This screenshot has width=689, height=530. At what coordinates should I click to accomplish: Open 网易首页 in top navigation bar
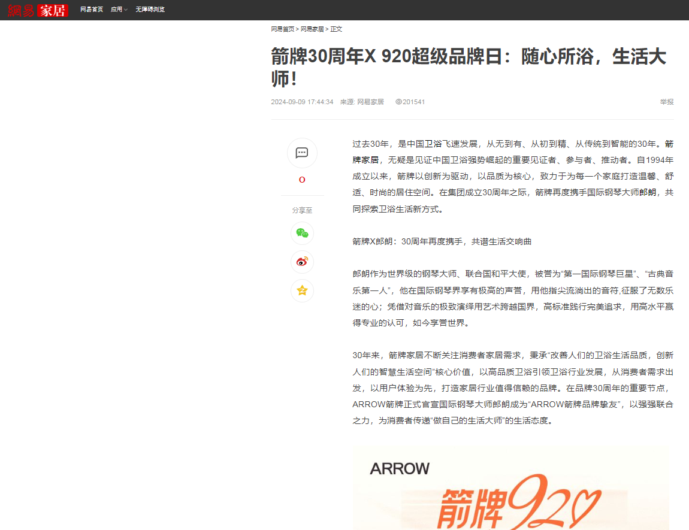pyautogui.click(x=92, y=10)
